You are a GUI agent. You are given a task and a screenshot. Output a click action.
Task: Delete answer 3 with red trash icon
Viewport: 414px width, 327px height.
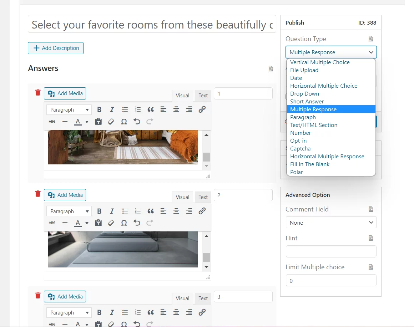coord(38,295)
